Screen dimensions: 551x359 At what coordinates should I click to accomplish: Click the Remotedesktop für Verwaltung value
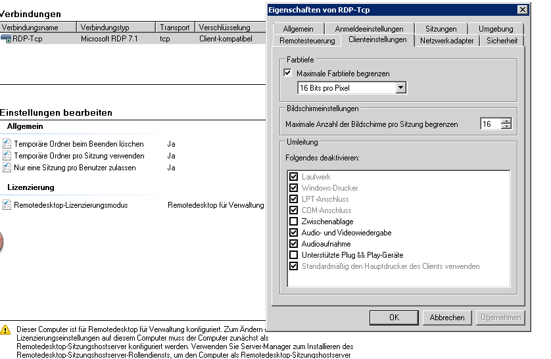click(x=216, y=204)
